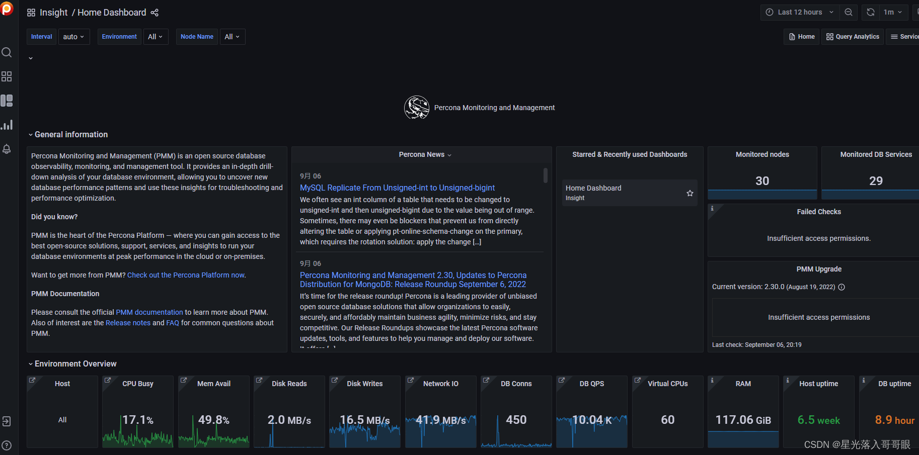Open link icon on Host panel
Viewport: 919px width, 455px height.
point(32,380)
